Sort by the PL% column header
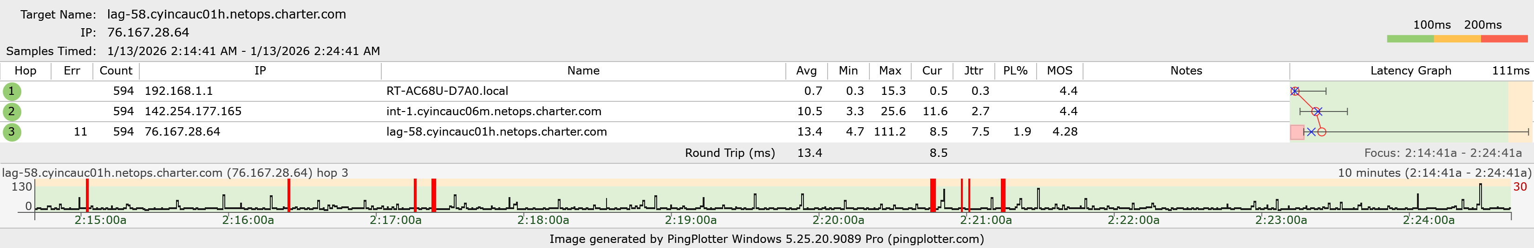 tap(1015, 71)
